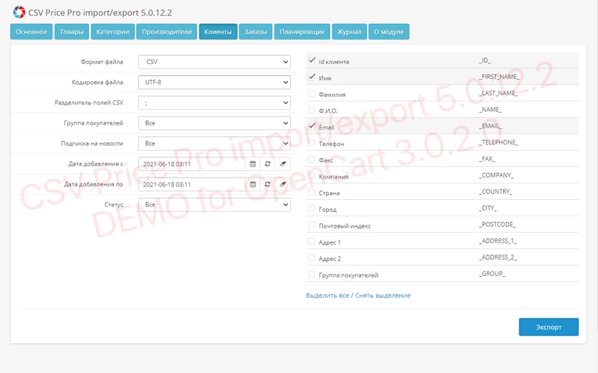This screenshot has width=598, height=373.
Task: Open the 'Подписка на новости' dropdown
Action: click(215, 143)
